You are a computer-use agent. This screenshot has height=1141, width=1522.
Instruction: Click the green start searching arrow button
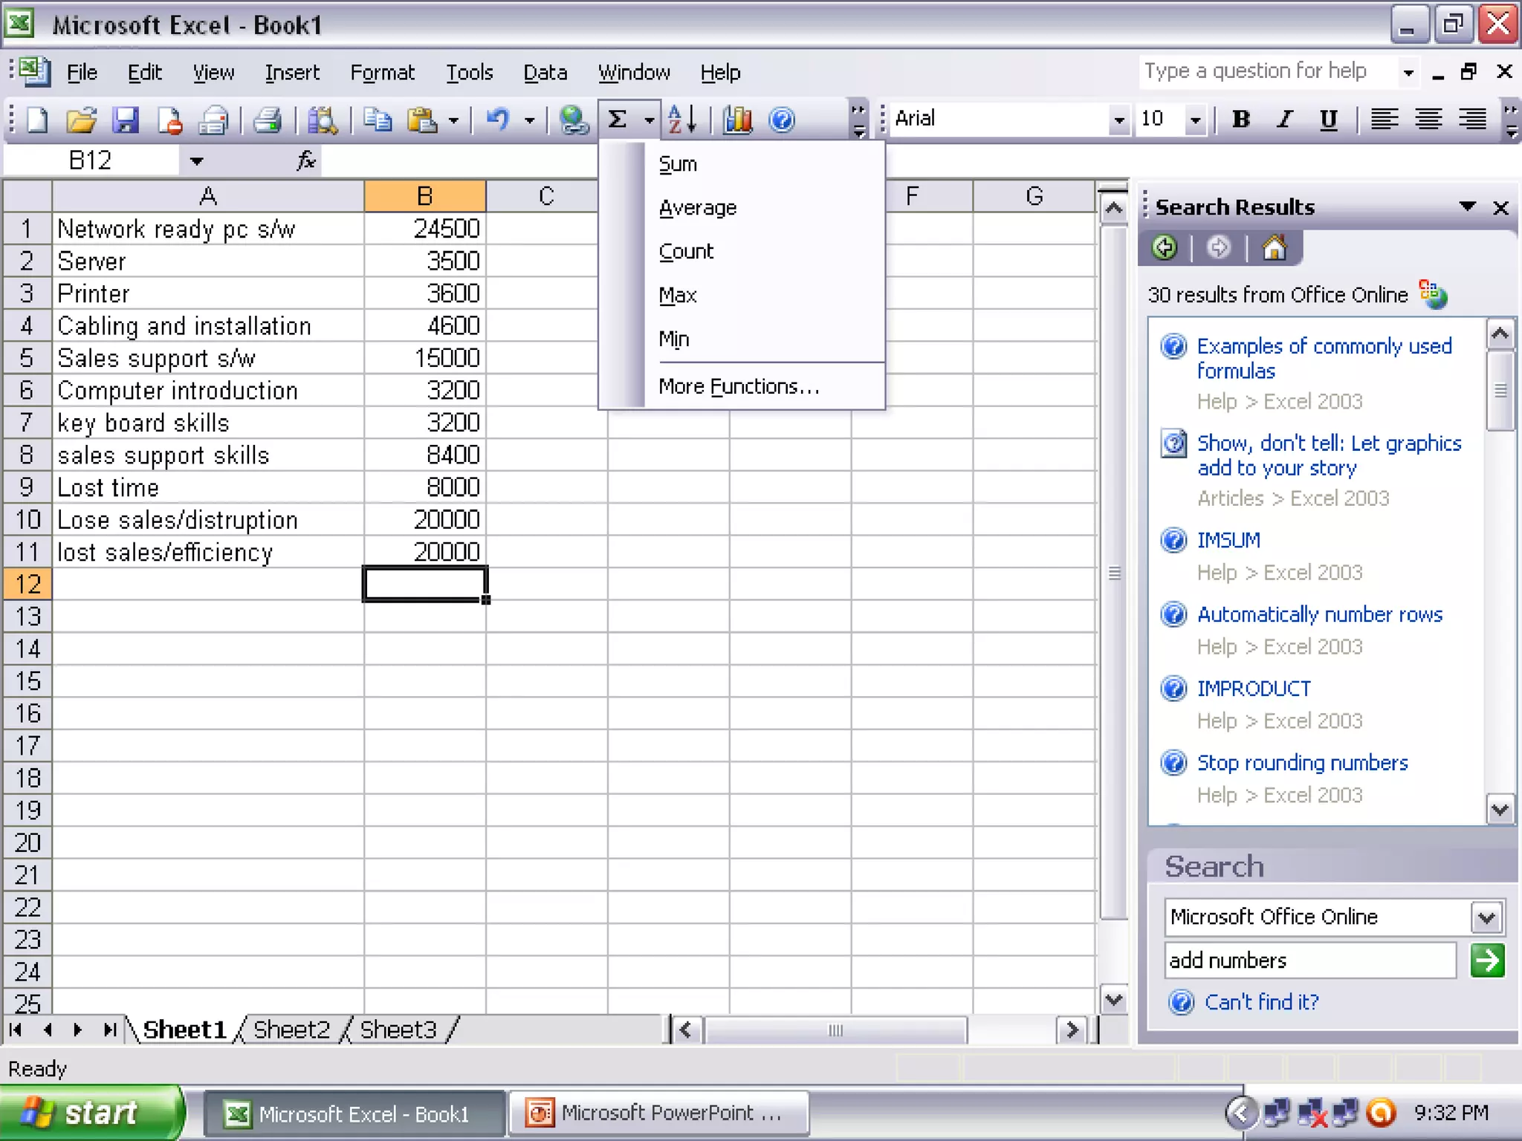tap(1486, 960)
